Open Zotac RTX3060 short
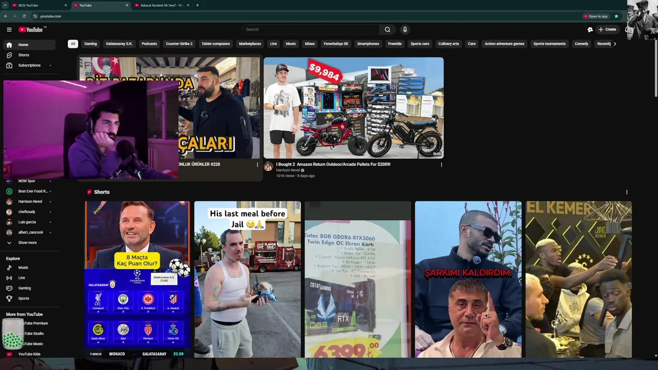Image resolution: width=658 pixels, height=370 pixels. tap(358, 279)
